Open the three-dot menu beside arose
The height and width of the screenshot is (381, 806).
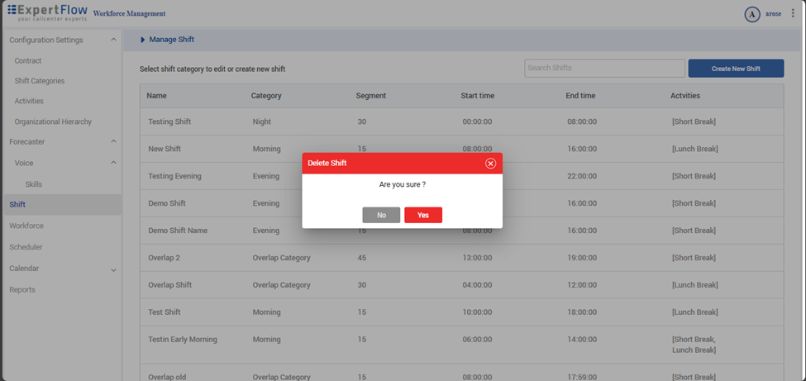pyautogui.click(x=793, y=13)
